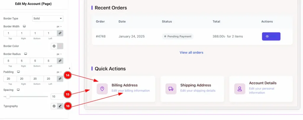Screen dimensions: 303x120
Task: Click the Border Width link values icon
Action: 60,33
